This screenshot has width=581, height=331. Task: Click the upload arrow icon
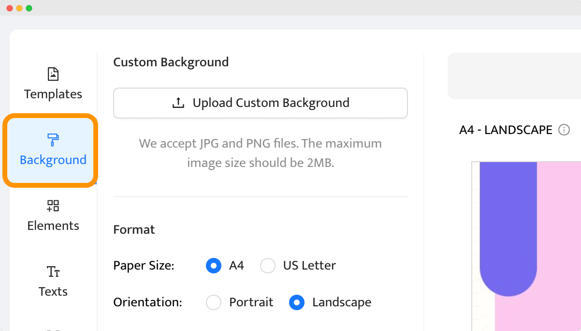(178, 103)
